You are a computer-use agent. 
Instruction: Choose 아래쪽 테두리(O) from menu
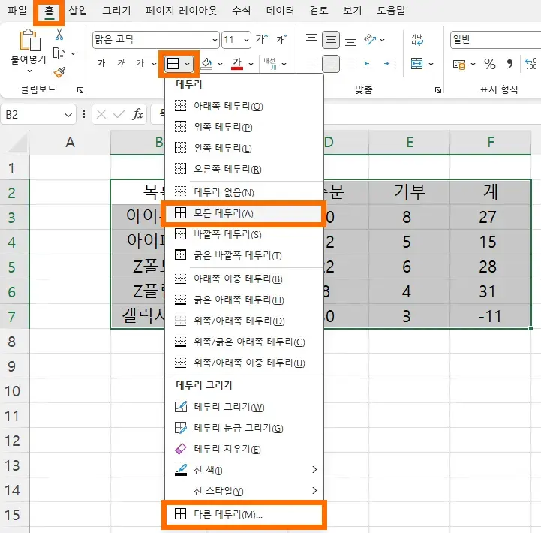(x=244, y=106)
